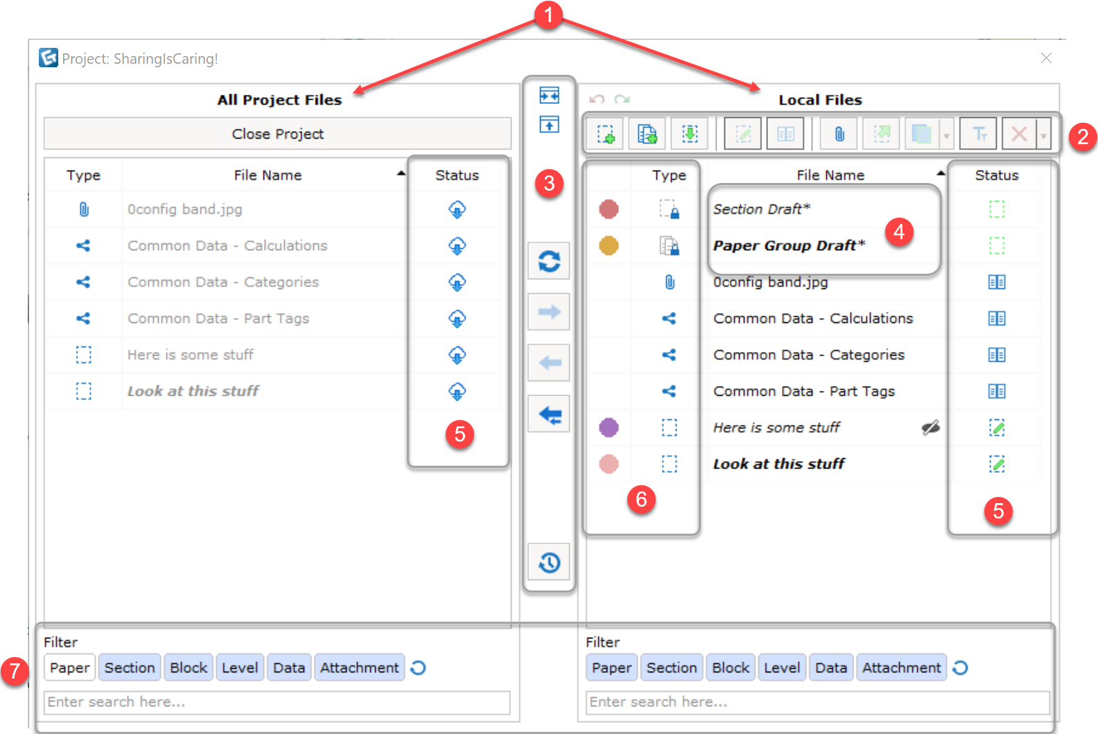Screen dimensions: 1098x734
Task: Click the import section toolbar icon
Action: 690,134
